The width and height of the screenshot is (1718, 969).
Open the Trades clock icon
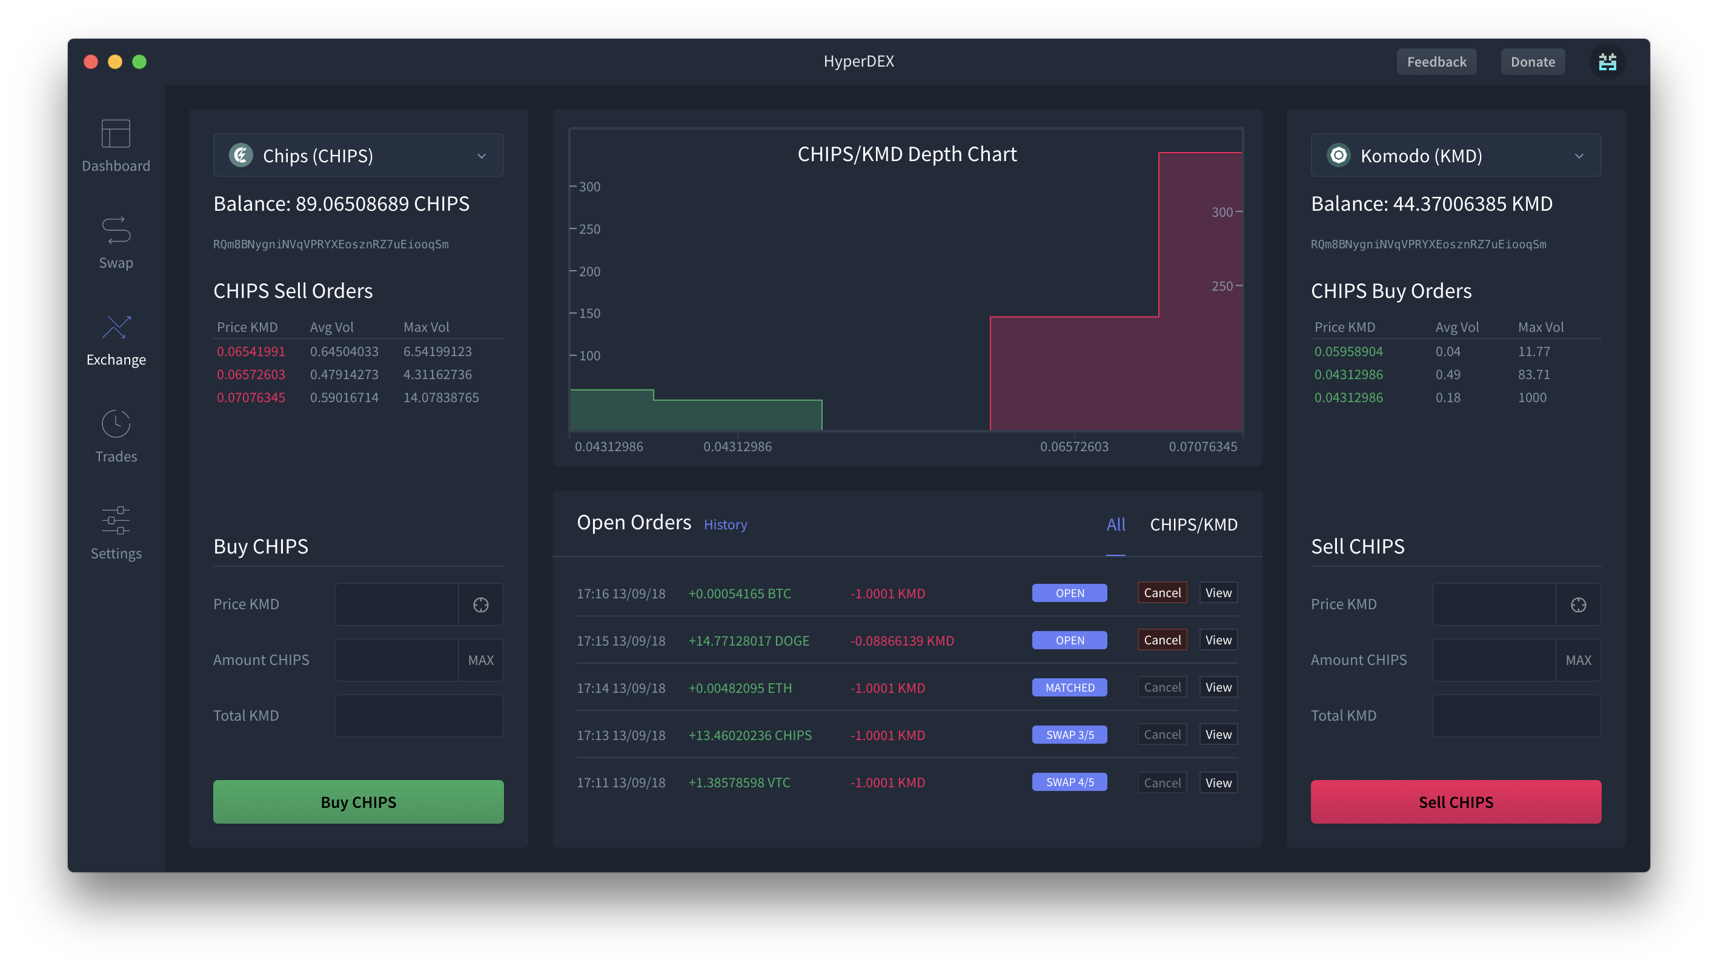[115, 424]
